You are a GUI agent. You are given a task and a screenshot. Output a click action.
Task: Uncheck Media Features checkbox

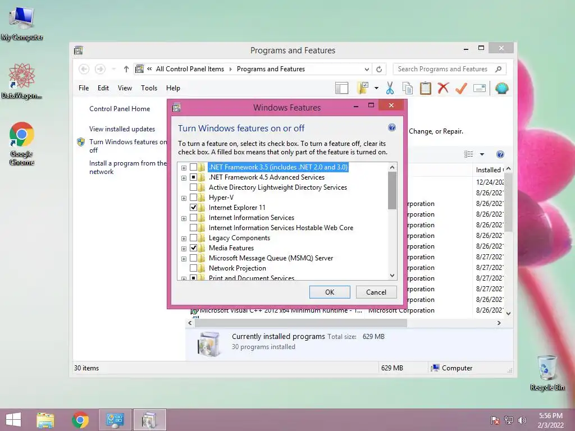click(x=193, y=247)
